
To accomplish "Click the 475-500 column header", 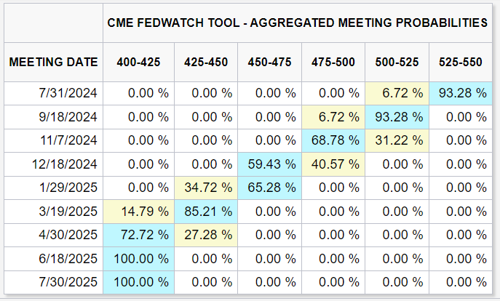I will (x=334, y=62).
